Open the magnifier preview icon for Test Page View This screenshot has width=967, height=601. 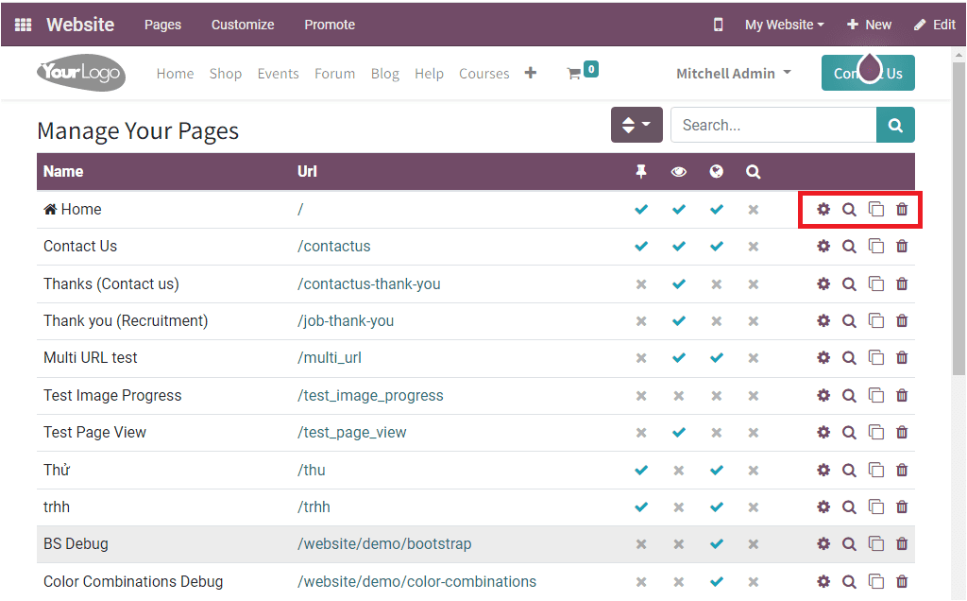(x=849, y=432)
